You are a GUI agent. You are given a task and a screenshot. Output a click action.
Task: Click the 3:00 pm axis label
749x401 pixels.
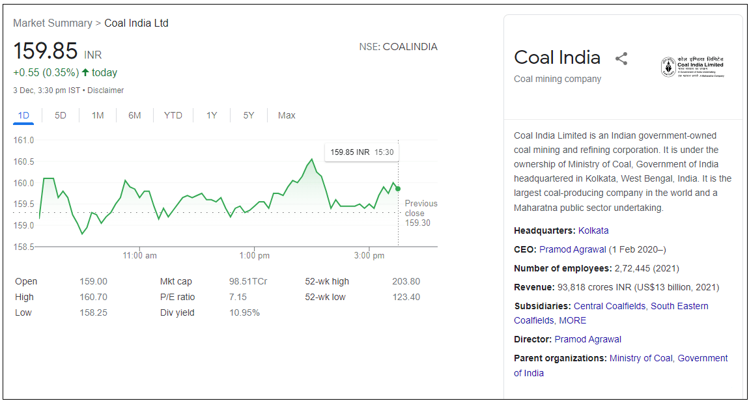click(369, 255)
